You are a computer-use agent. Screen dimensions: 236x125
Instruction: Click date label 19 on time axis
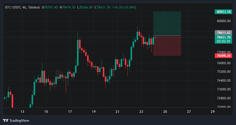click(x=94, y=112)
